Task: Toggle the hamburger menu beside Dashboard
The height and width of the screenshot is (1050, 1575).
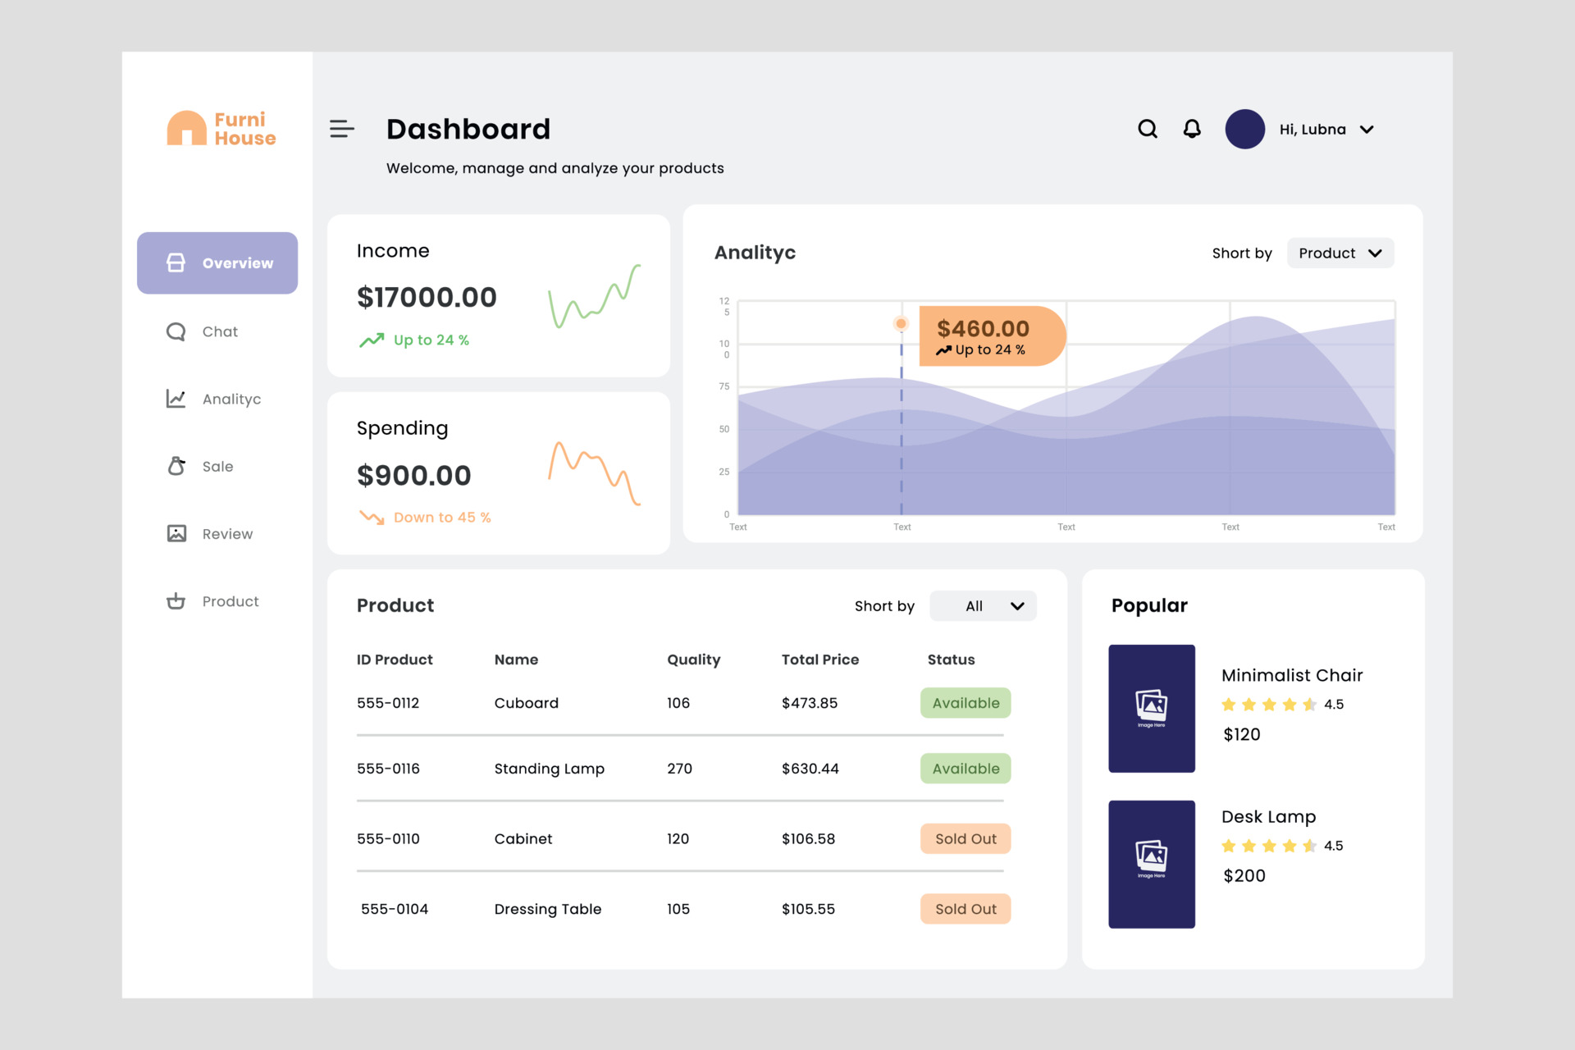Action: [x=341, y=129]
